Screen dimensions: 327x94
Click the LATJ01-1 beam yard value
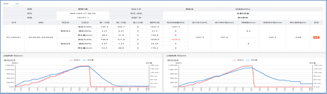(83, 18)
